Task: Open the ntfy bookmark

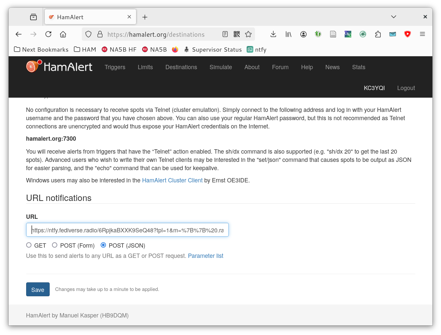Action: click(257, 49)
